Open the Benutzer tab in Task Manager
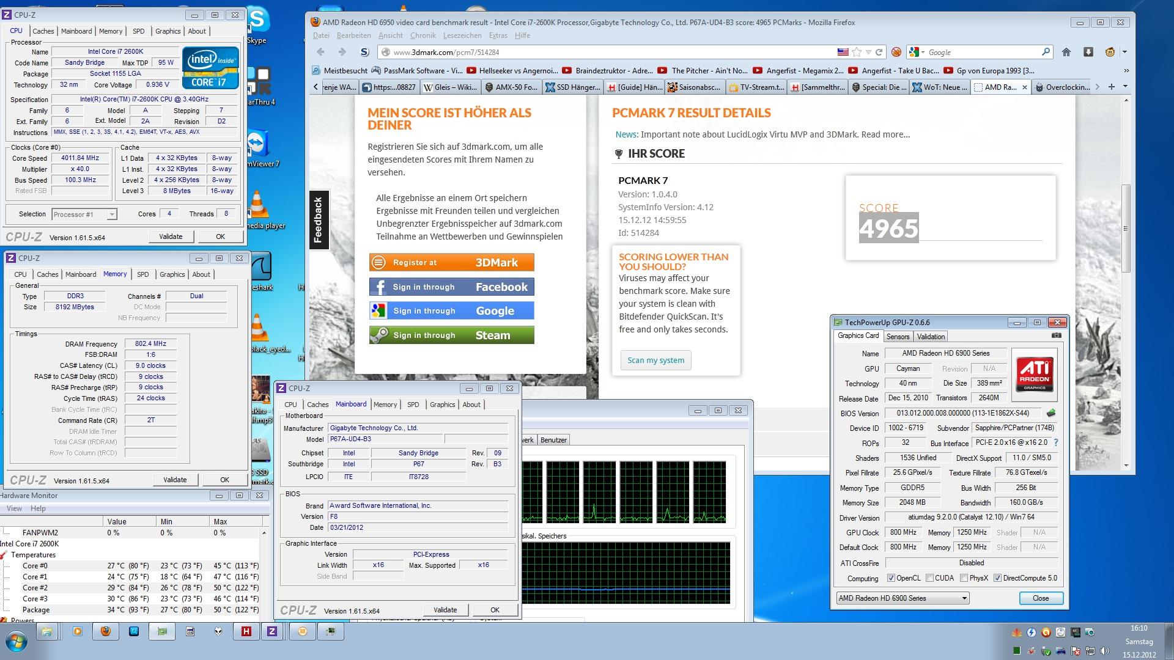The height and width of the screenshot is (660, 1174). click(553, 440)
